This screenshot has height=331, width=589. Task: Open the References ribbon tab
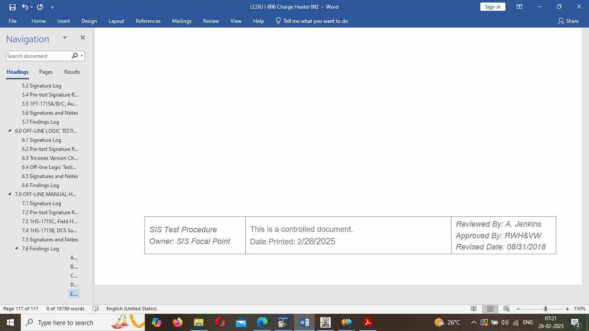coord(148,21)
